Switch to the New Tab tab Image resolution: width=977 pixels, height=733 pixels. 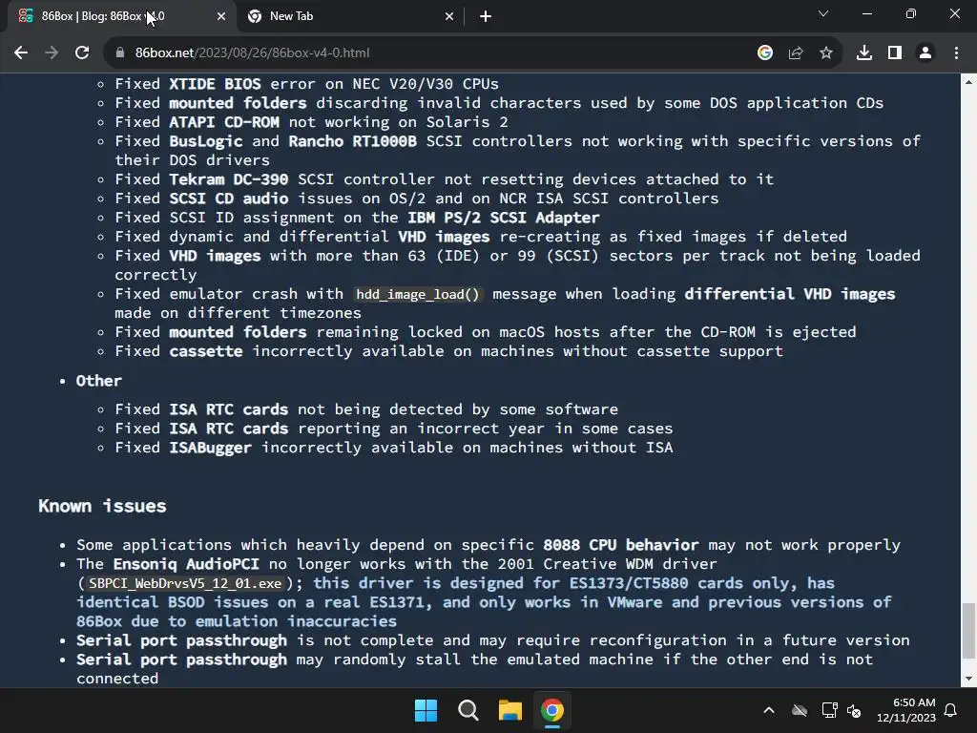(349, 17)
